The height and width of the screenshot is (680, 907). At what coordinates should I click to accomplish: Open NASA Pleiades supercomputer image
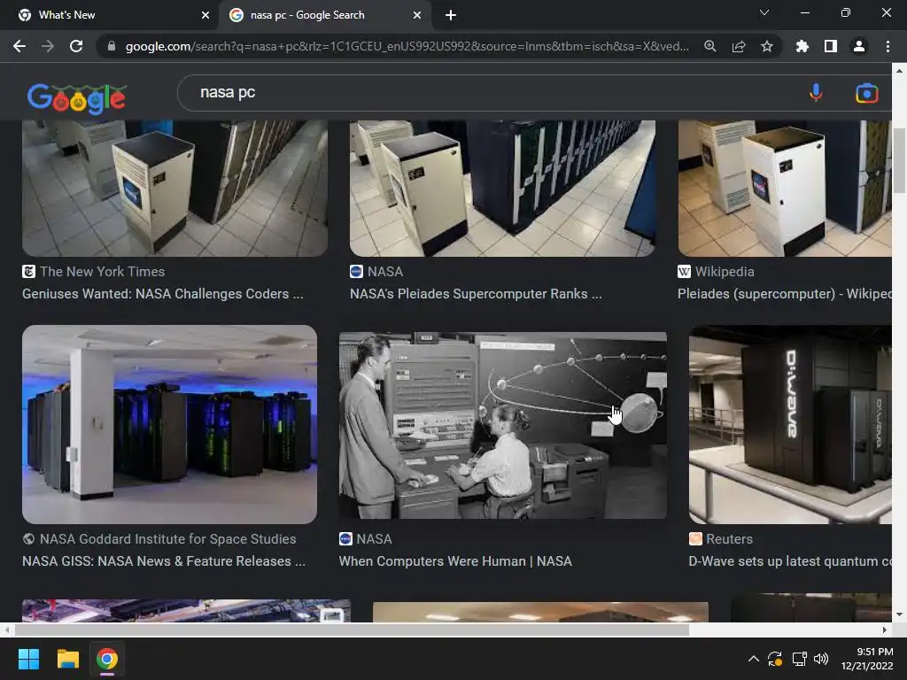click(502, 189)
